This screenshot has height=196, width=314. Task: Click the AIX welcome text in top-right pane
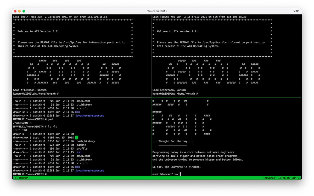point(177,31)
